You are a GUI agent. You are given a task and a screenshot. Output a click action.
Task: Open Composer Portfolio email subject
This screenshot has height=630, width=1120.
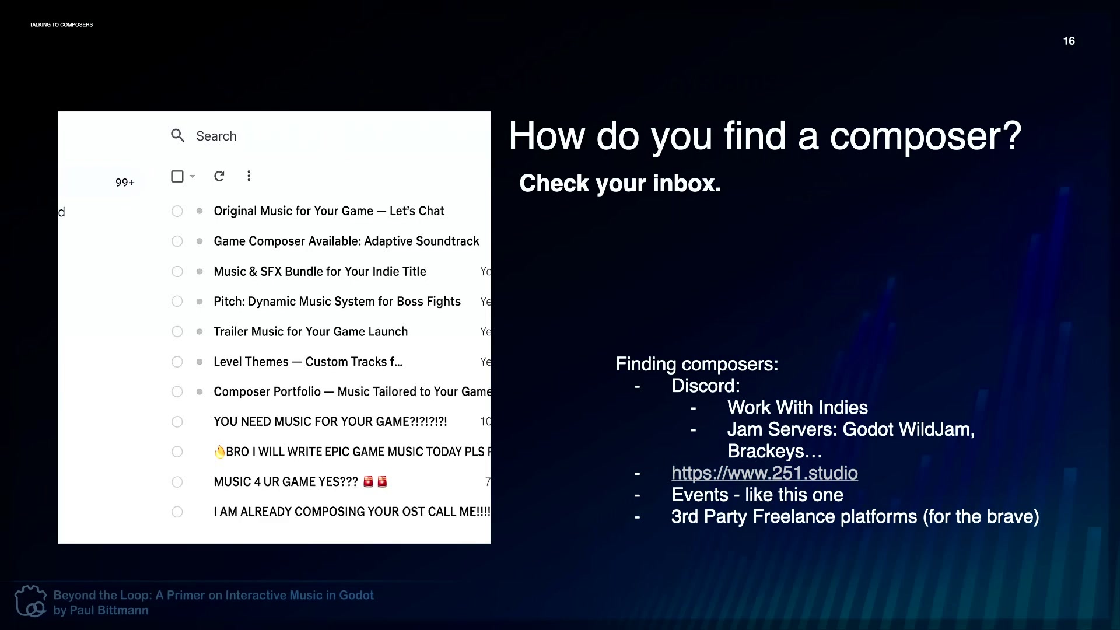[x=351, y=392]
